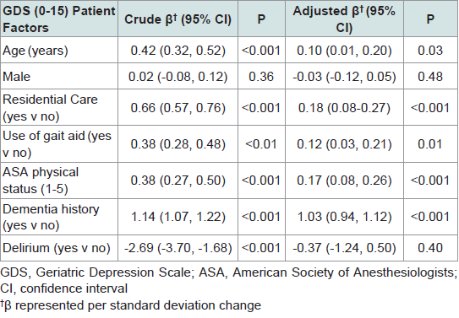Click the 'Adjusted β (95% CI)' column header
Screen dimensions: 459x318
344,19
